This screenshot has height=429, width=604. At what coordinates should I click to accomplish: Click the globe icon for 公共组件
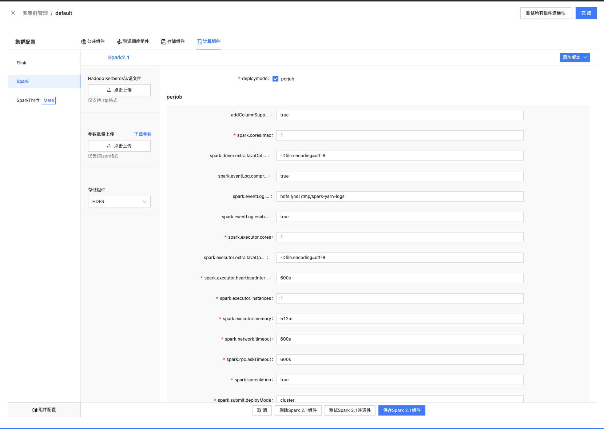click(83, 42)
